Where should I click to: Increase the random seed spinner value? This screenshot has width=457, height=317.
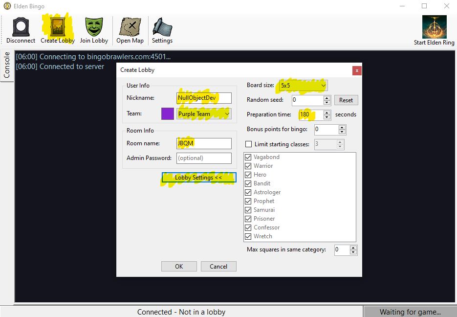(327, 98)
